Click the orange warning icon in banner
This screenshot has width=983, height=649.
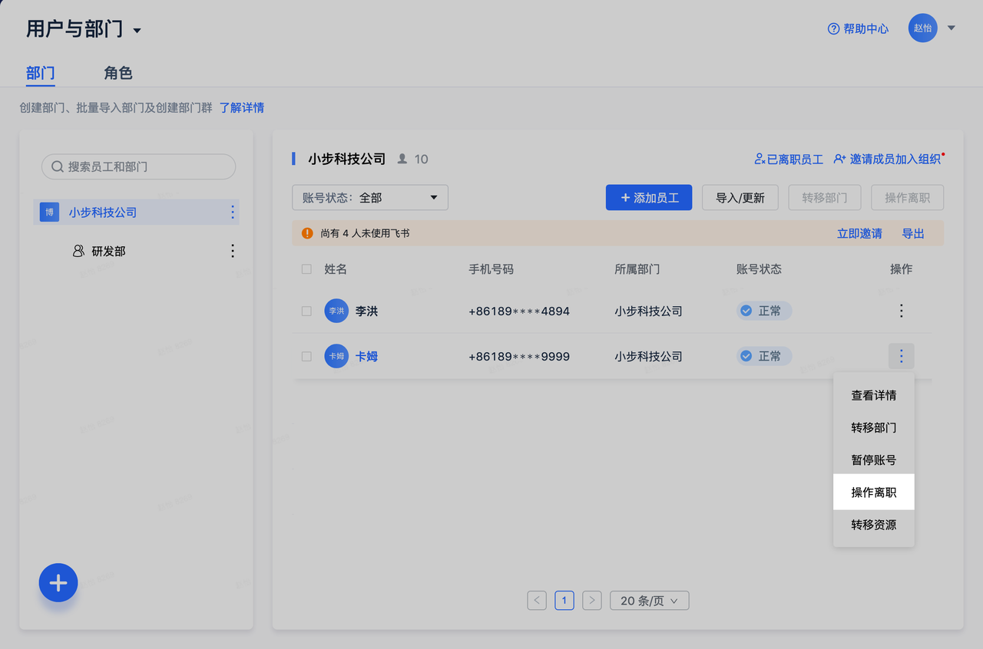[x=307, y=233]
